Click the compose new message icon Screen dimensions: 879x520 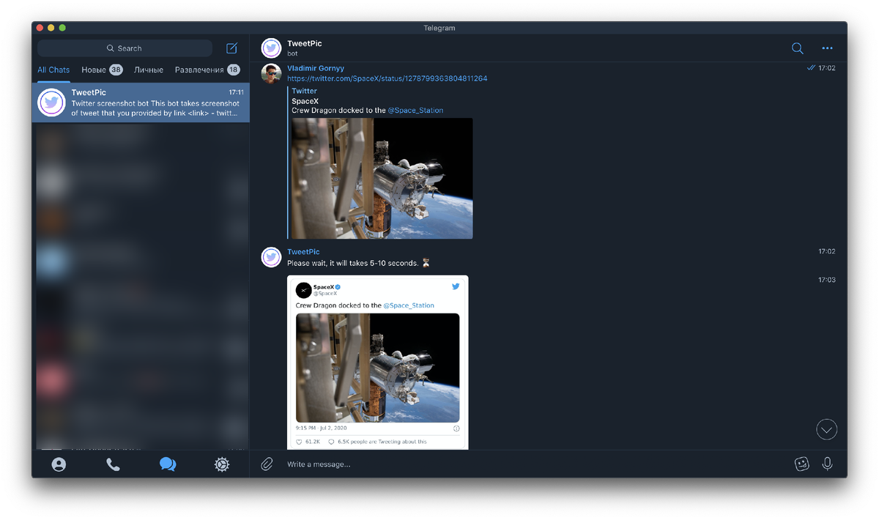pyautogui.click(x=231, y=48)
